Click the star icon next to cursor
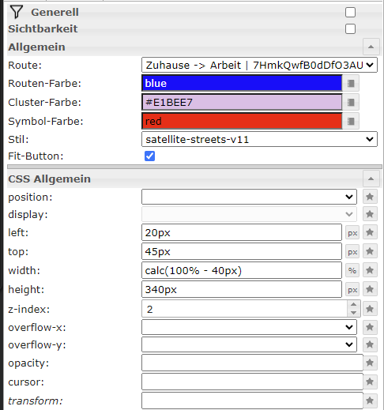The height and width of the screenshot is (410, 384). tap(370, 382)
